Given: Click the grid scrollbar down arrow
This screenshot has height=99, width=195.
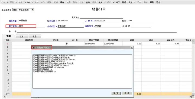Looking at the screenshot, I should [193, 94].
